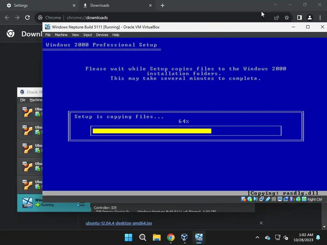
Task: Click the Right Ctrl host key label
Action: click(315, 199)
